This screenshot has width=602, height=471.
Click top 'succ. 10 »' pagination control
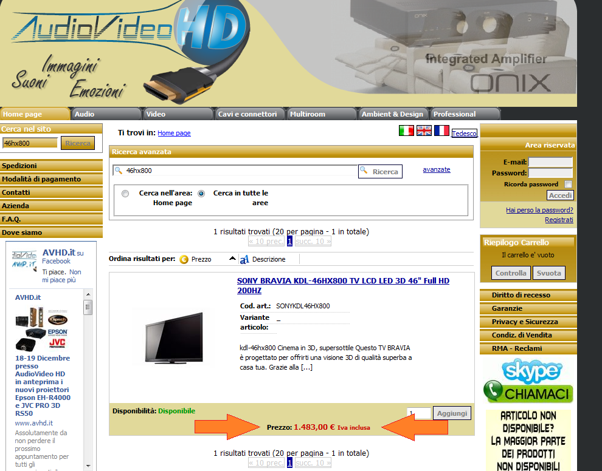coord(313,241)
